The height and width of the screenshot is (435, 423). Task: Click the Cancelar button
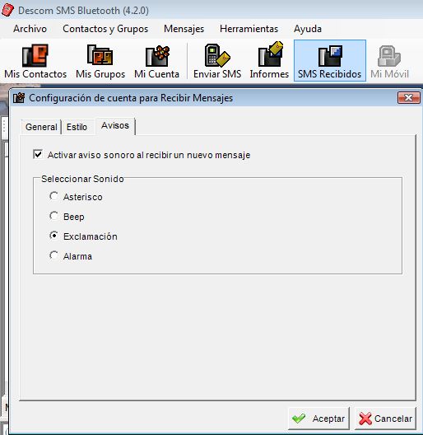point(386,418)
